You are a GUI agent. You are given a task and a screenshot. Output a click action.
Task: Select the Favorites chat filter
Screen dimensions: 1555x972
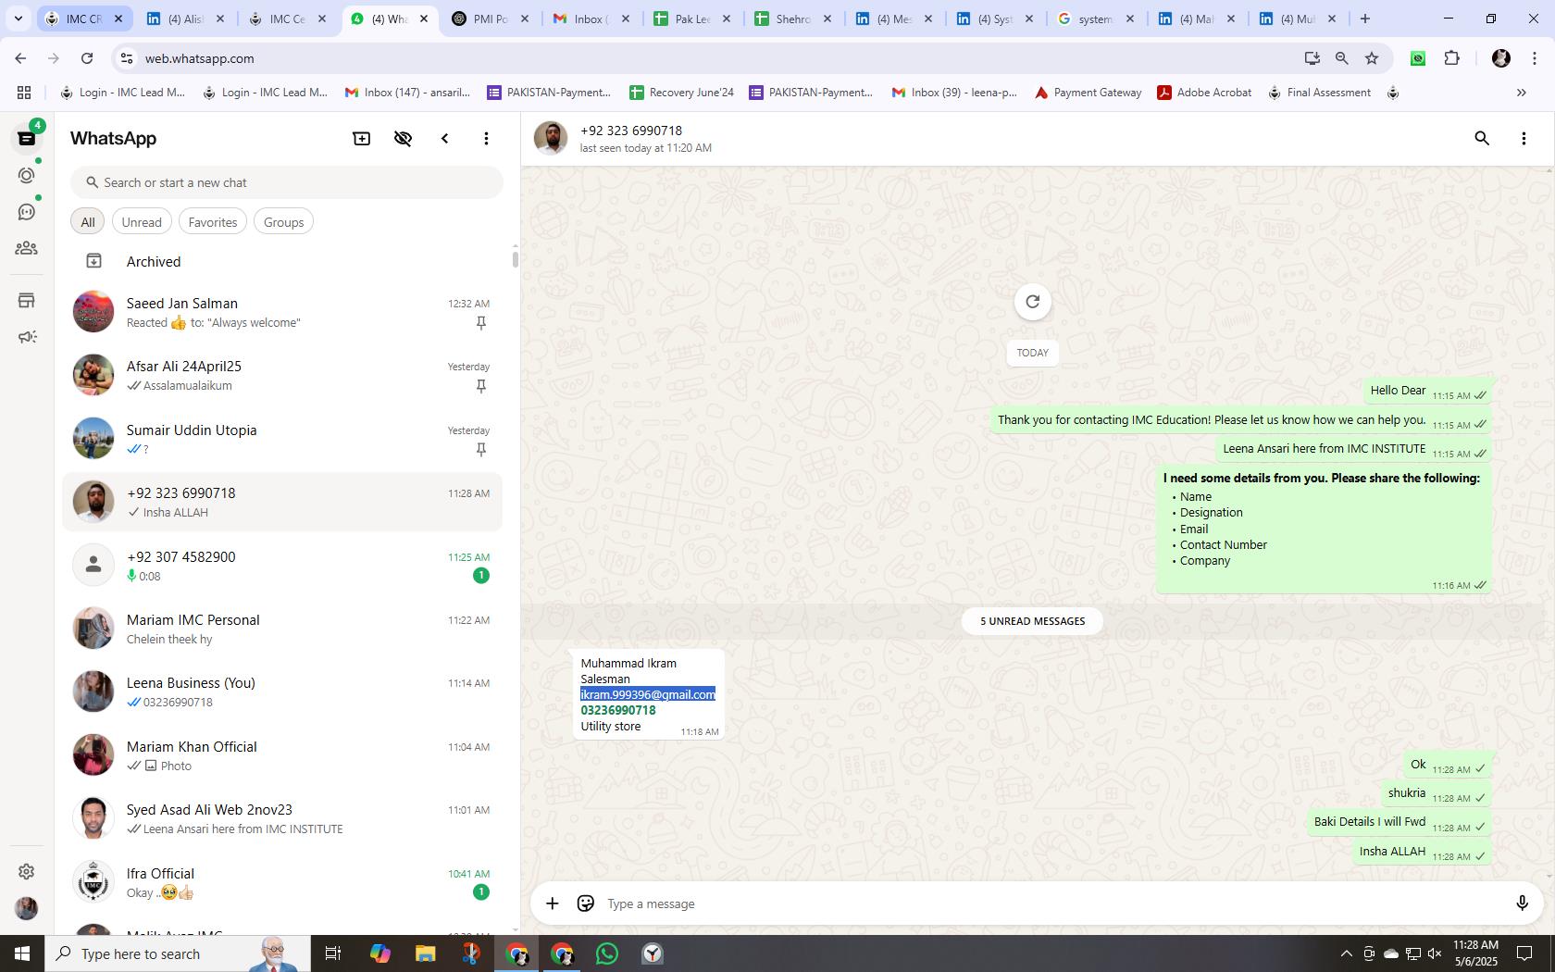point(213,222)
